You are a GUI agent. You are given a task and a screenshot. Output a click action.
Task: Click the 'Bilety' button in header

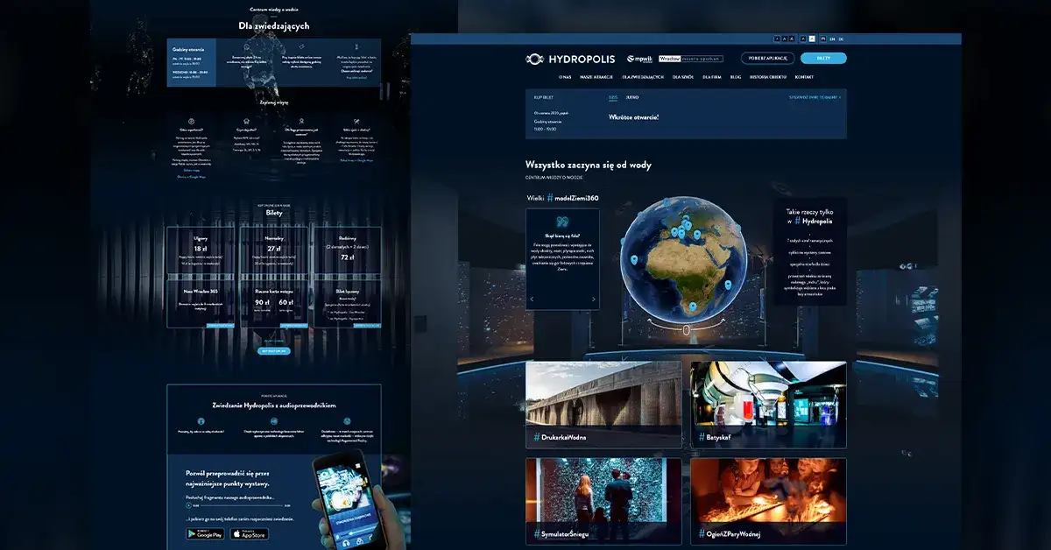(x=823, y=59)
